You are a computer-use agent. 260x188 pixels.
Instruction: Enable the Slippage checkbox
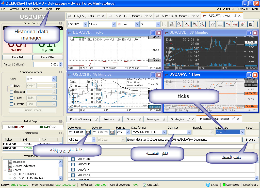tap(11, 92)
